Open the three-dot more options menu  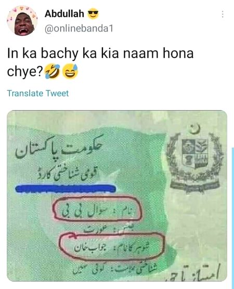coord(223,14)
